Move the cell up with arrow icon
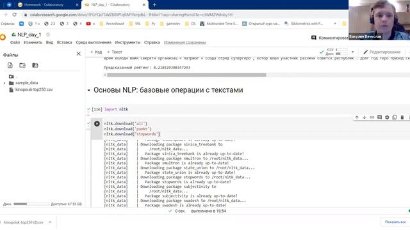Image resolution: width=410 pixels, height=230 pixels. point(357,118)
